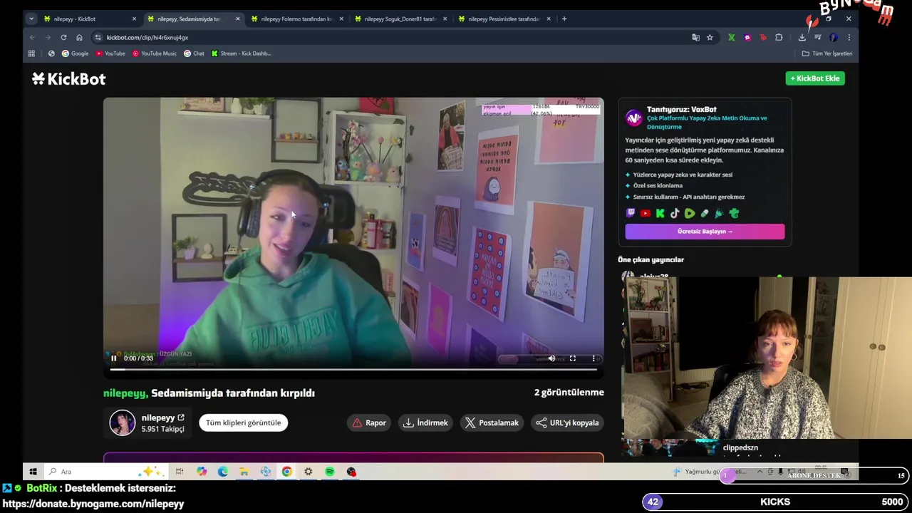Open the Stream - Kick Dashboard bookmark

click(x=241, y=53)
